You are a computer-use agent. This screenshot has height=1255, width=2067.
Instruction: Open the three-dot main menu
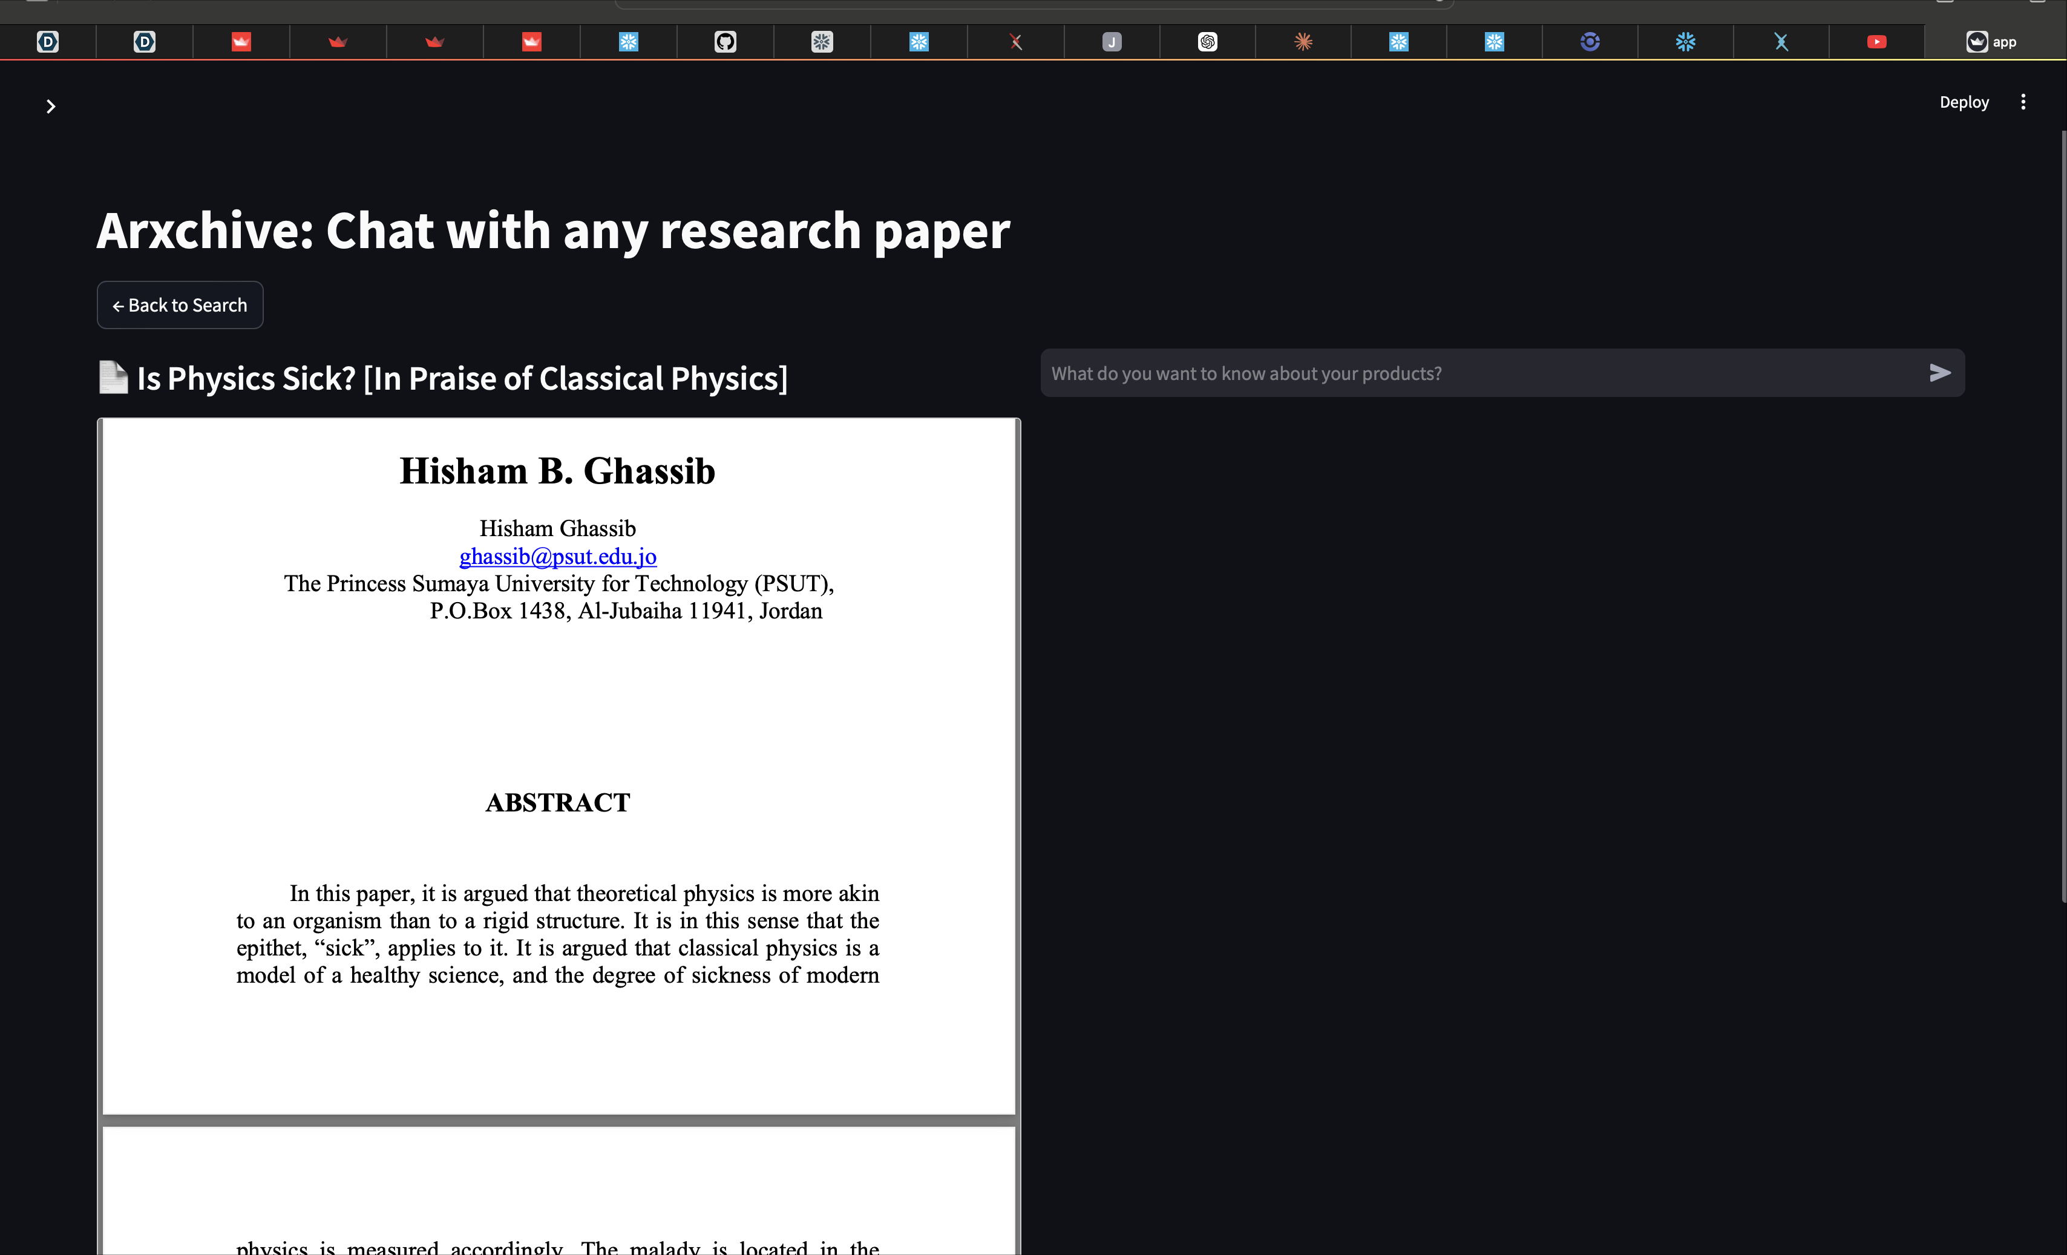(2023, 102)
